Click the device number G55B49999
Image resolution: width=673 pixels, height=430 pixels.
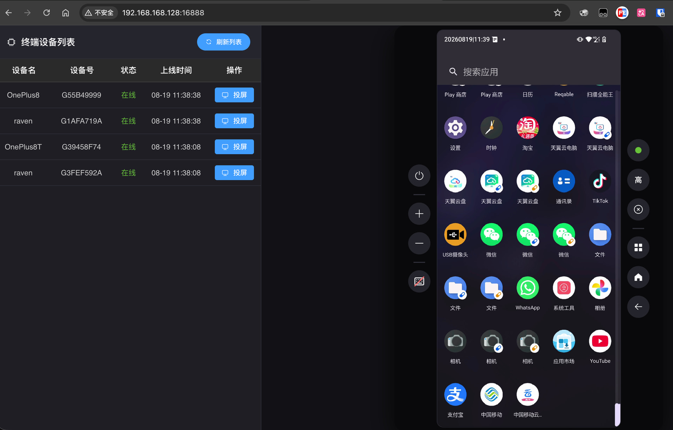click(81, 95)
